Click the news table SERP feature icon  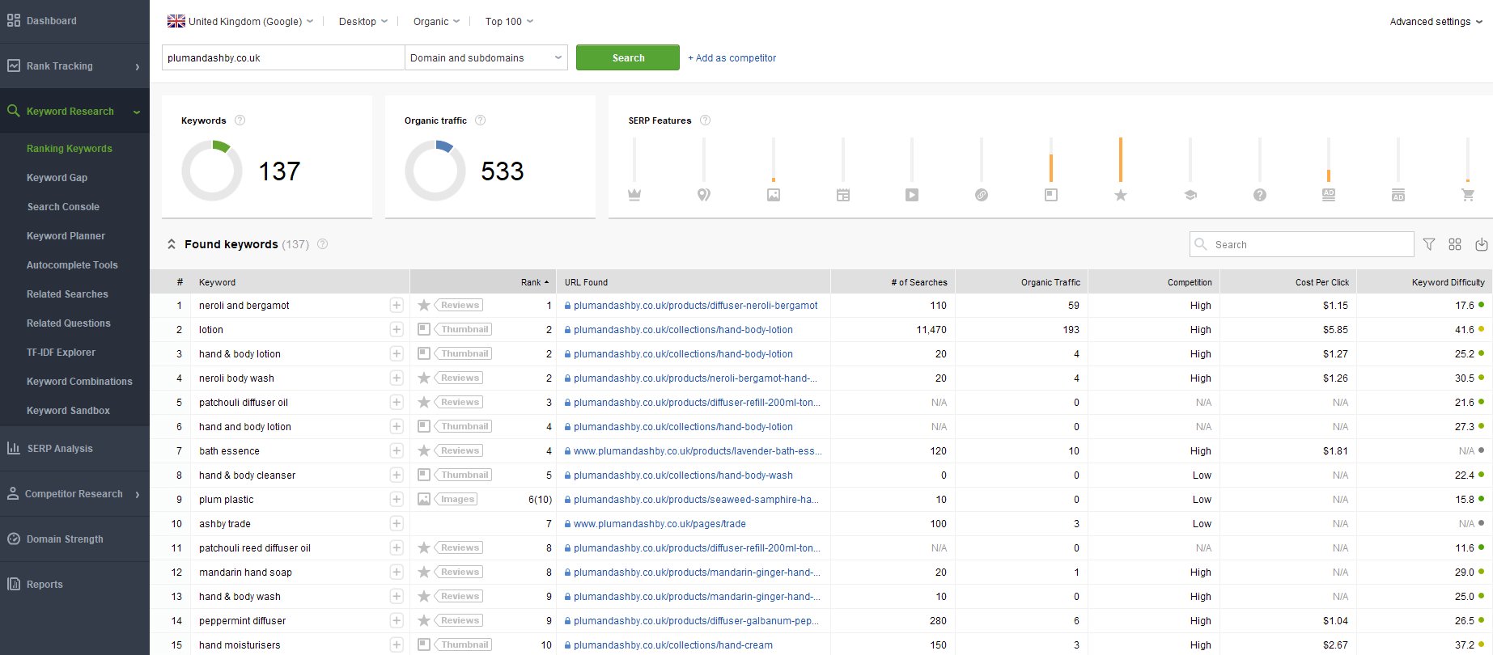tap(843, 195)
